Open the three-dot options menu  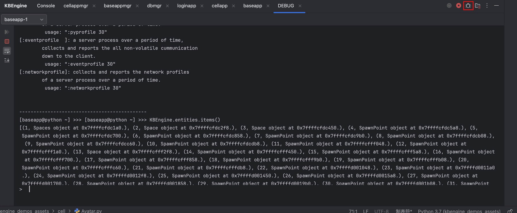pyautogui.click(x=487, y=6)
